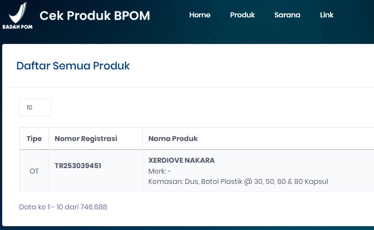Open the page-size dropdown showing 10
The image size is (374, 230).
35,107
